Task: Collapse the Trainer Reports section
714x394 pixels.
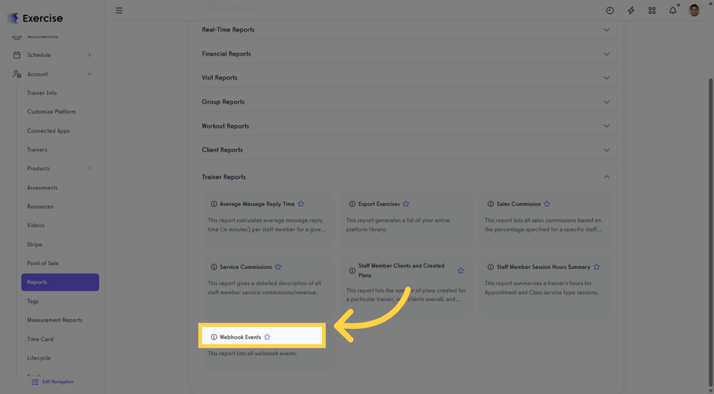Action: pos(607,177)
